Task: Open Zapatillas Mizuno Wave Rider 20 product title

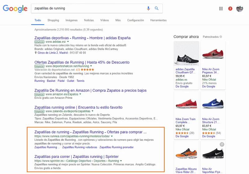Action: 186,171
